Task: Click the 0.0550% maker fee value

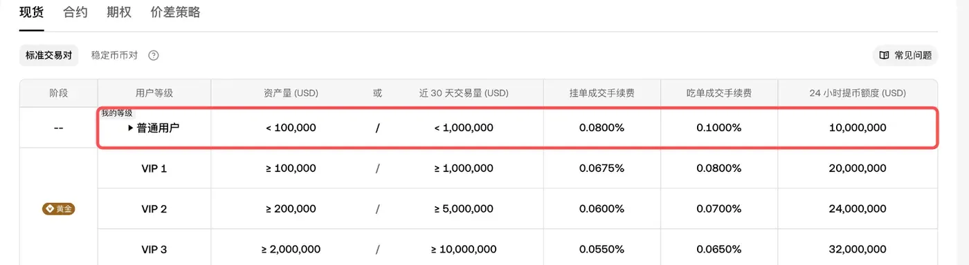Action: click(601, 249)
